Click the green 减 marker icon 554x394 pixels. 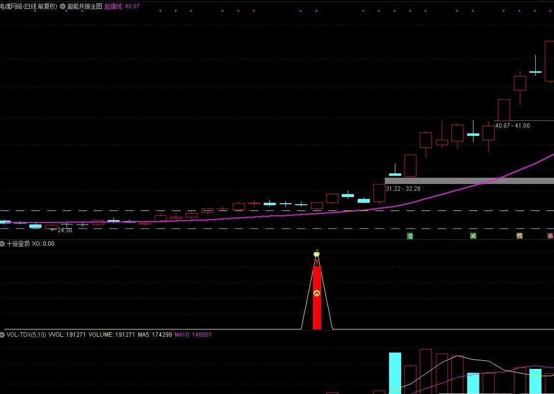pyautogui.click(x=473, y=236)
